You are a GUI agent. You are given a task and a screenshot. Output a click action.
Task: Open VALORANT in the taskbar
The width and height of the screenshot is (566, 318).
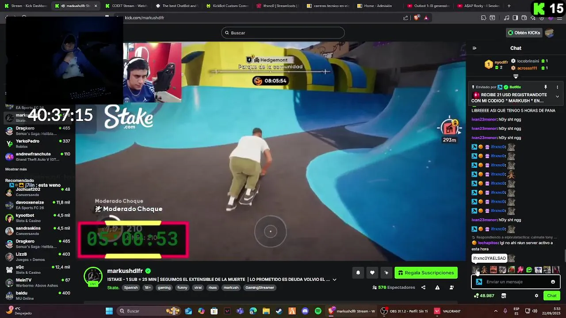coord(448,311)
